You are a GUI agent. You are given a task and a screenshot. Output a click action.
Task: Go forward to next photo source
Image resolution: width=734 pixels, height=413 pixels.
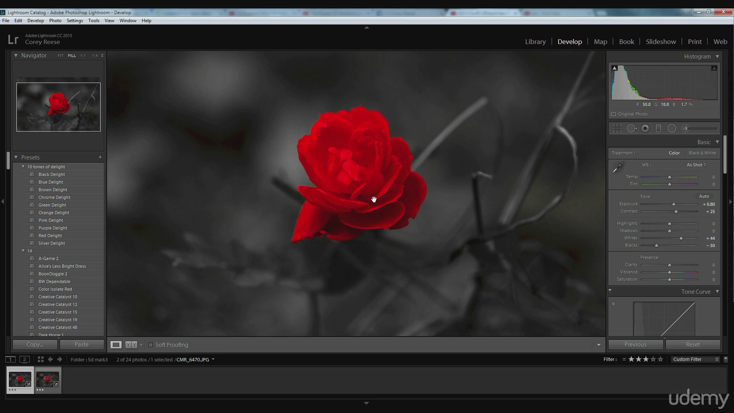click(x=60, y=359)
